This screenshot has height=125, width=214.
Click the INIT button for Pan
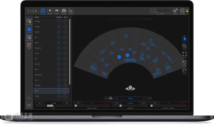pos(40,103)
